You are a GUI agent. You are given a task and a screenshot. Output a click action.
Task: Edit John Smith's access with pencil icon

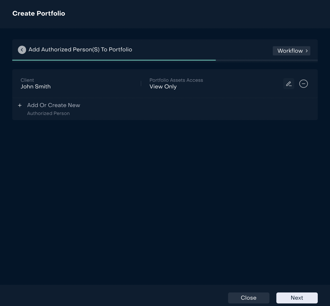coord(289,84)
